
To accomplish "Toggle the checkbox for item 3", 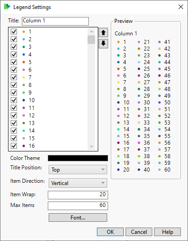I will (x=14, y=47).
